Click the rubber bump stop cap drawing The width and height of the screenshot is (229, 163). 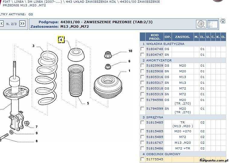click(76, 55)
